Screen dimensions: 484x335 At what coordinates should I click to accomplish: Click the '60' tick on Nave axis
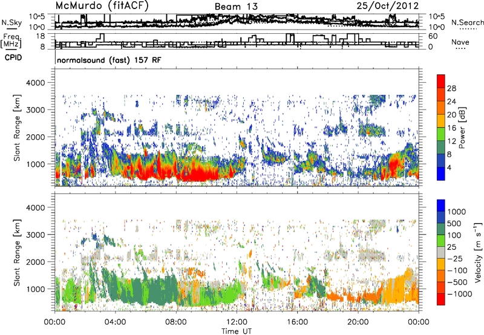pos(433,36)
